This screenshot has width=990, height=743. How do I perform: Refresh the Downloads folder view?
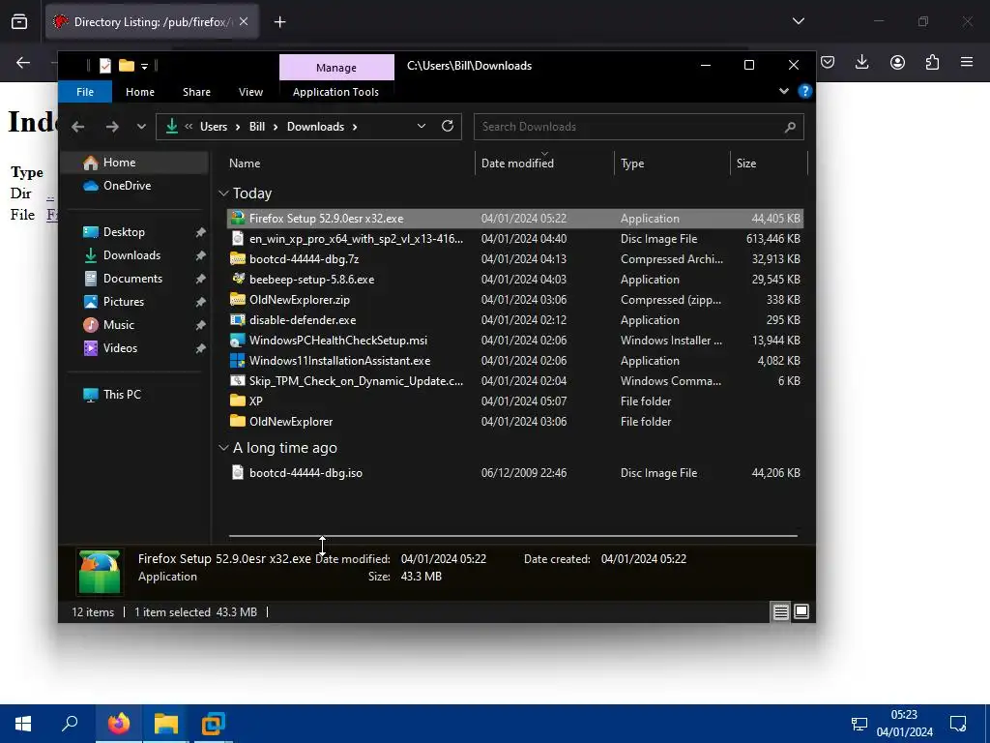448,127
